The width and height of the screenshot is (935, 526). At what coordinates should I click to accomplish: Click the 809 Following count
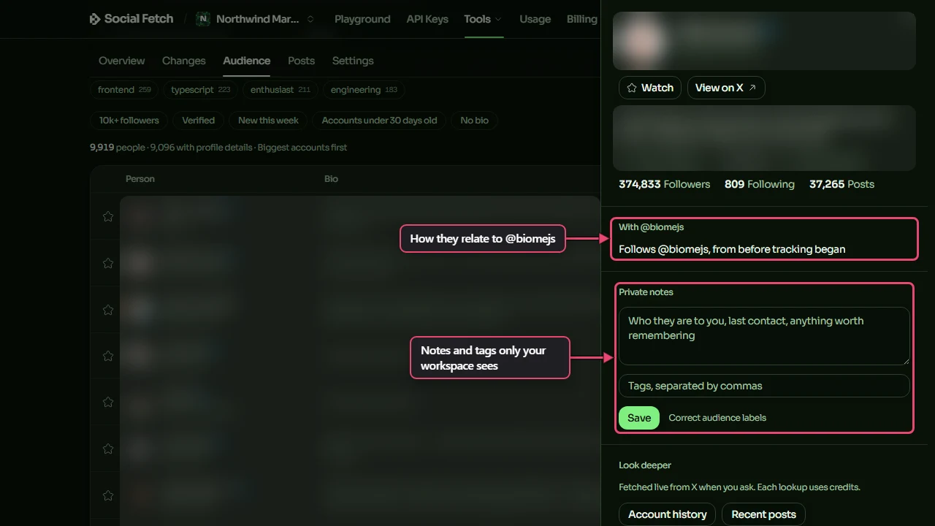(759, 184)
